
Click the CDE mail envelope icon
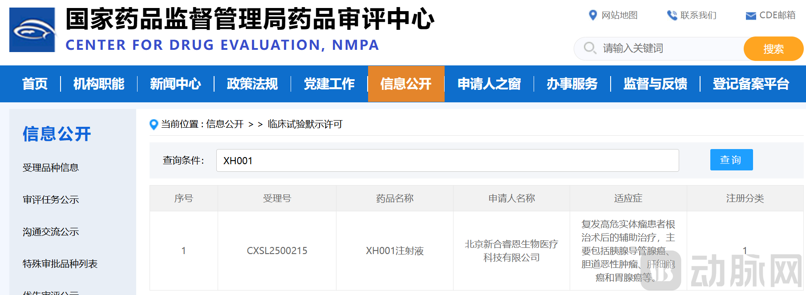(x=750, y=16)
